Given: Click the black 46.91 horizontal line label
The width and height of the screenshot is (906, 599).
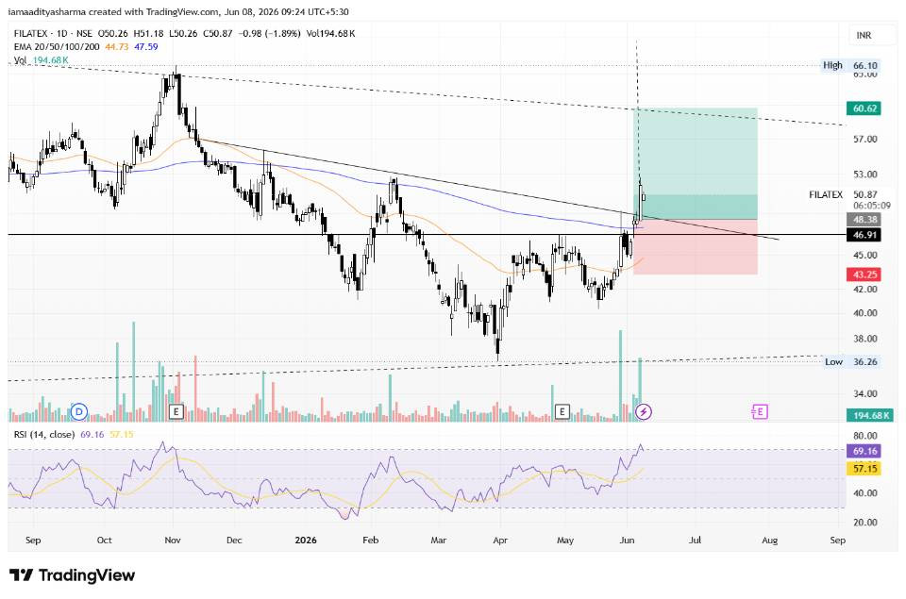Looking at the screenshot, I should pyautogui.click(x=864, y=235).
